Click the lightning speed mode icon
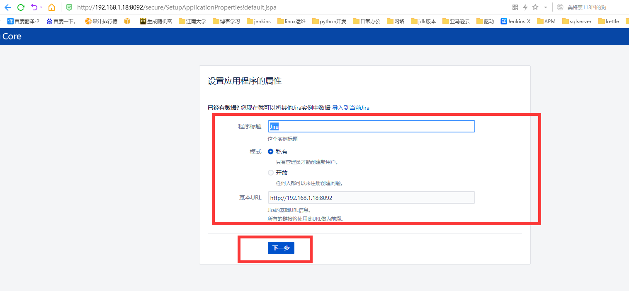629x291 pixels. [x=525, y=7]
